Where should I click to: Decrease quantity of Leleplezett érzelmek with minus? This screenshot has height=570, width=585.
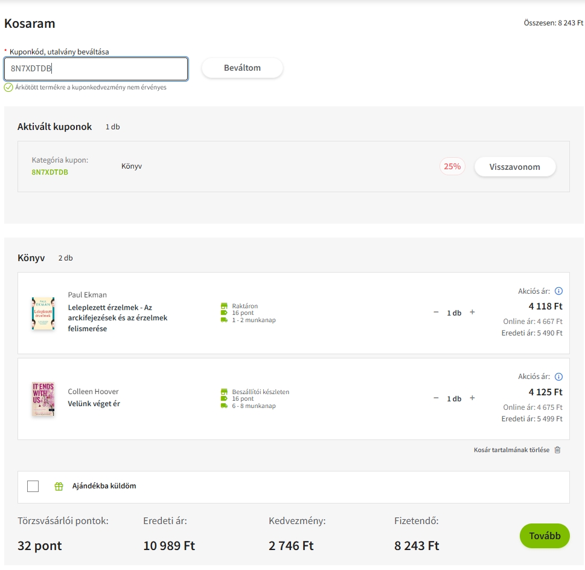[436, 313]
